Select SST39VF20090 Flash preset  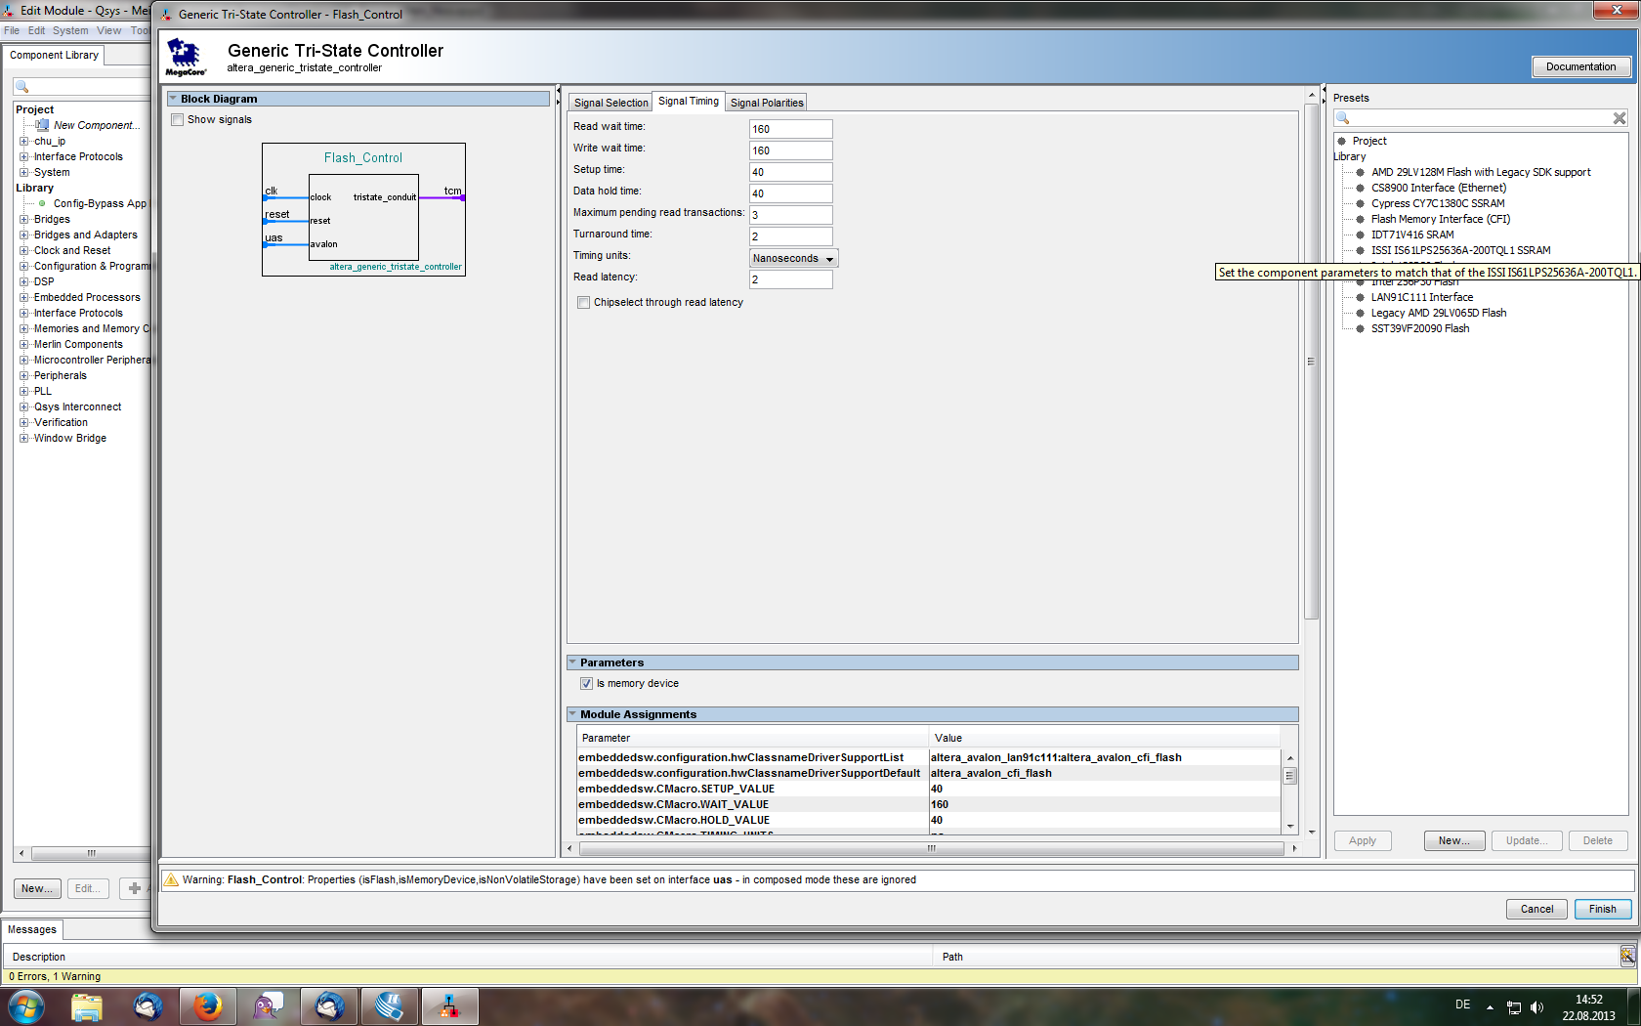pyautogui.click(x=1419, y=328)
